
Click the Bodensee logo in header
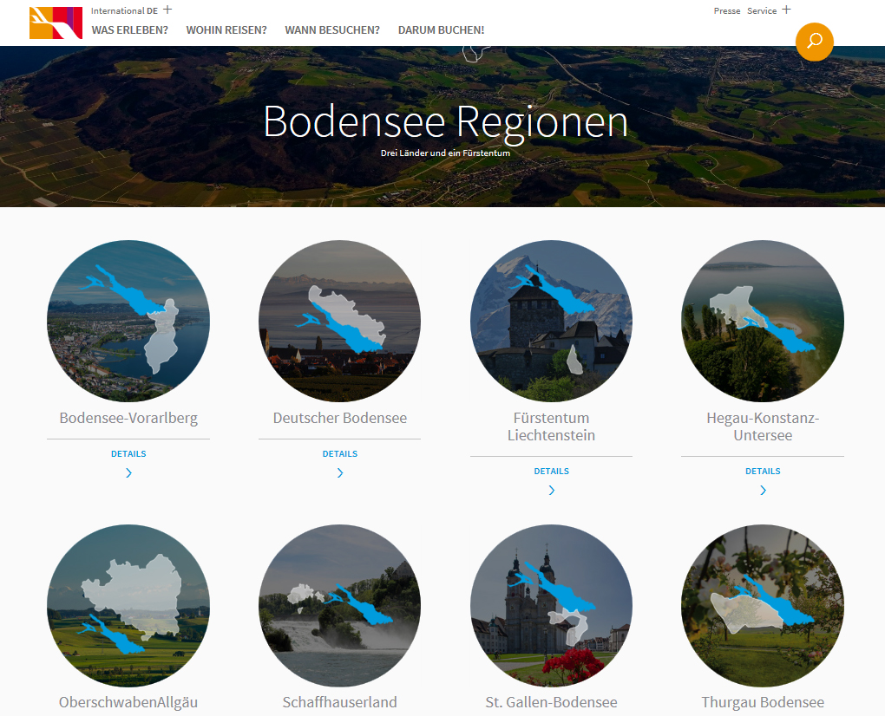coord(56,23)
